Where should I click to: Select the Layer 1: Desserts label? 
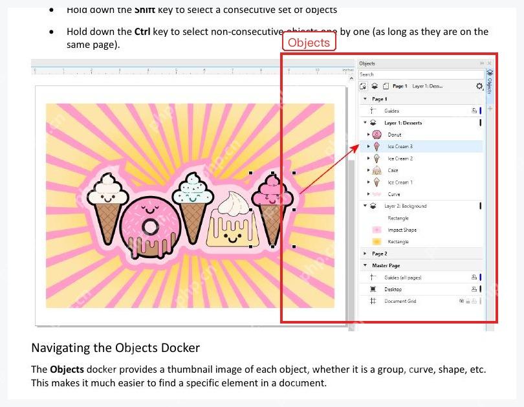coord(403,123)
